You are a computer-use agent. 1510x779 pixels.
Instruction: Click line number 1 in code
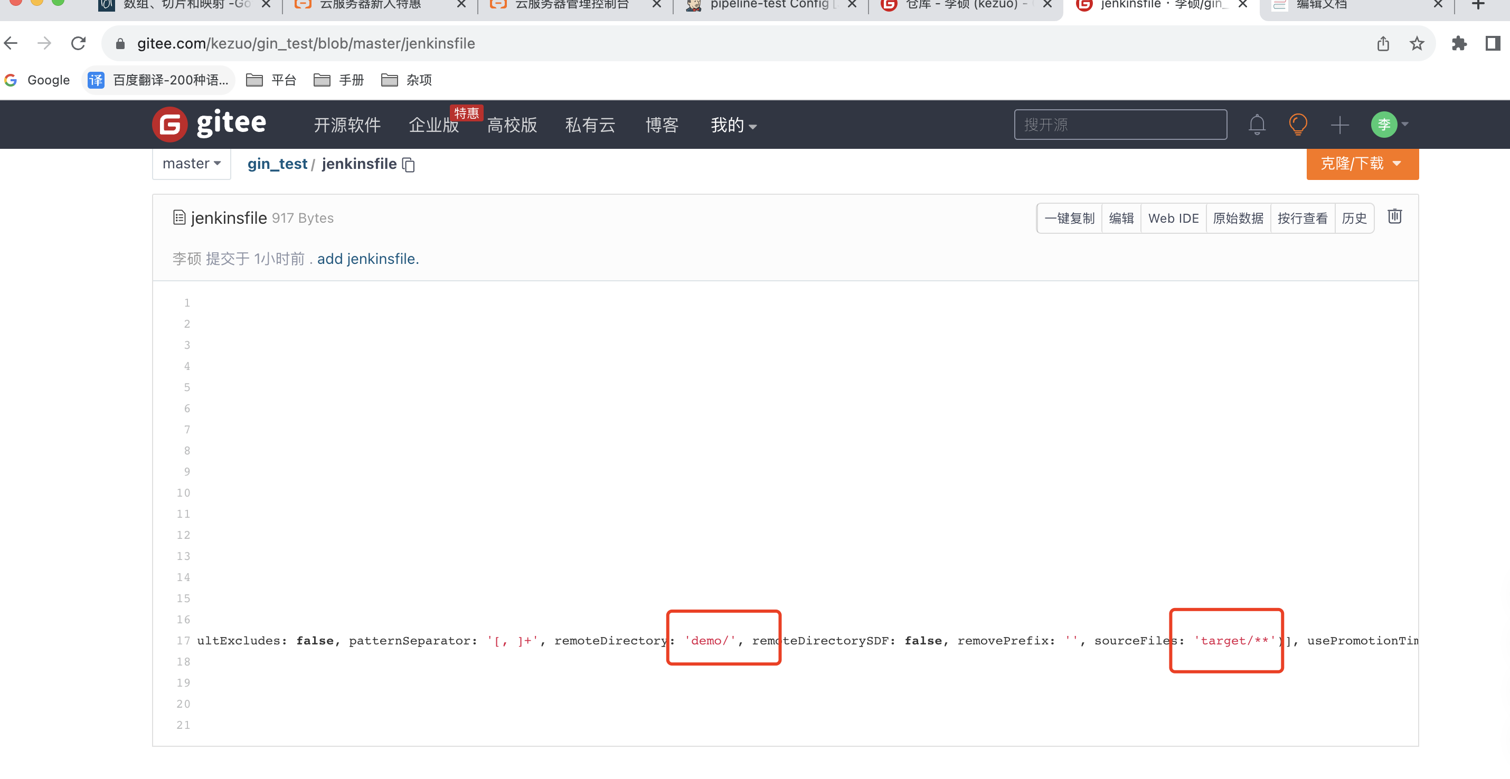click(x=187, y=303)
